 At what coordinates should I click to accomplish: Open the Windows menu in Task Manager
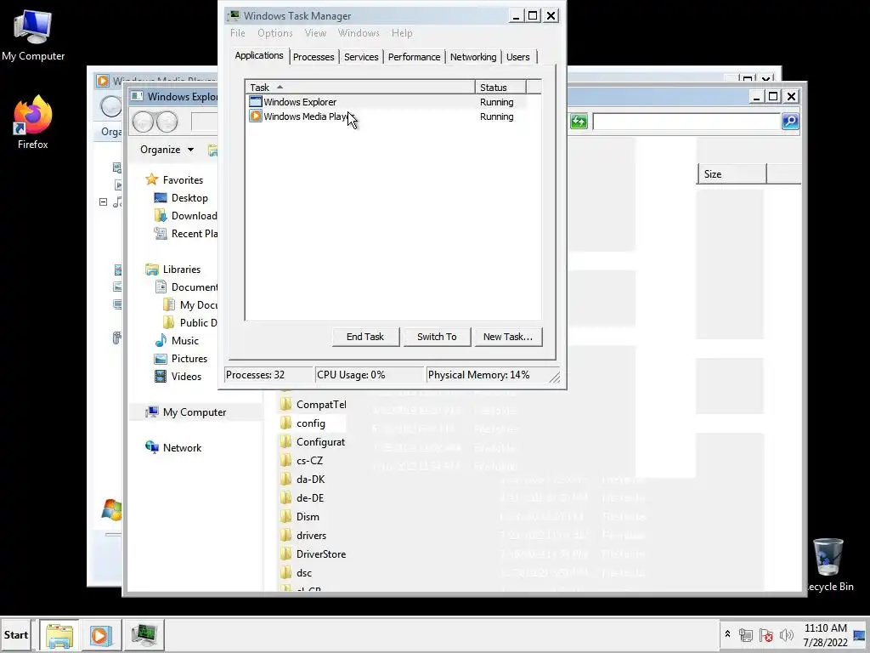[x=359, y=33]
